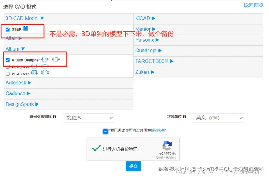Click Altium Designer footprint icon
The width and height of the screenshot is (269, 177).
click(56, 59)
